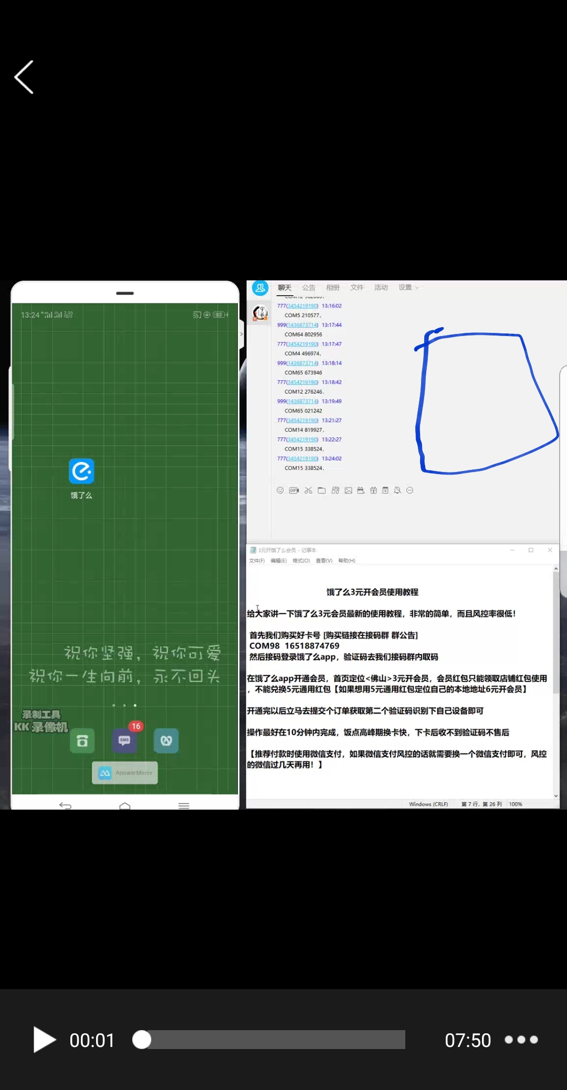Click the red packet ¥ icon

click(385, 490)
